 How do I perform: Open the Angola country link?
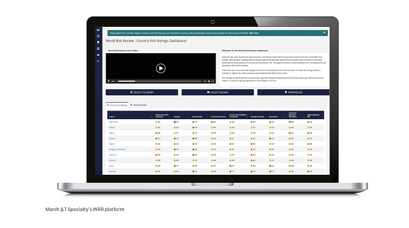pos(112,144)
